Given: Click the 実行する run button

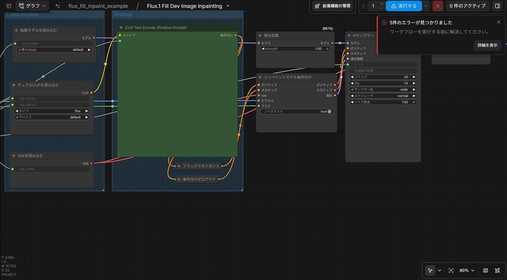Looking at the screenshot, I should (x=404, y=6).
